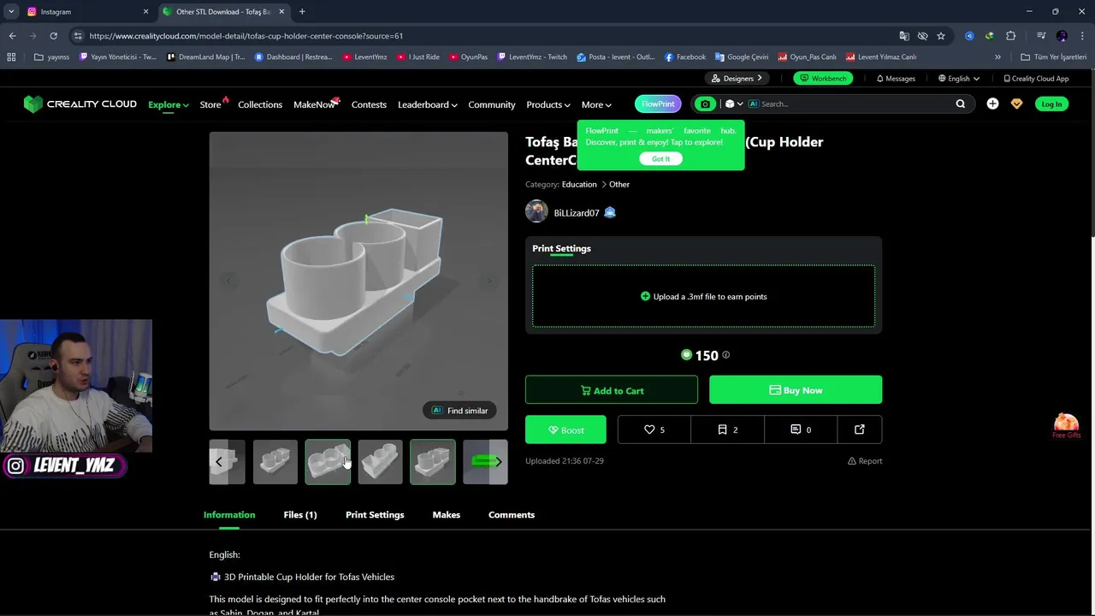Open the browser extensions puzzle icon
1095x616 pixels.
1011,36
